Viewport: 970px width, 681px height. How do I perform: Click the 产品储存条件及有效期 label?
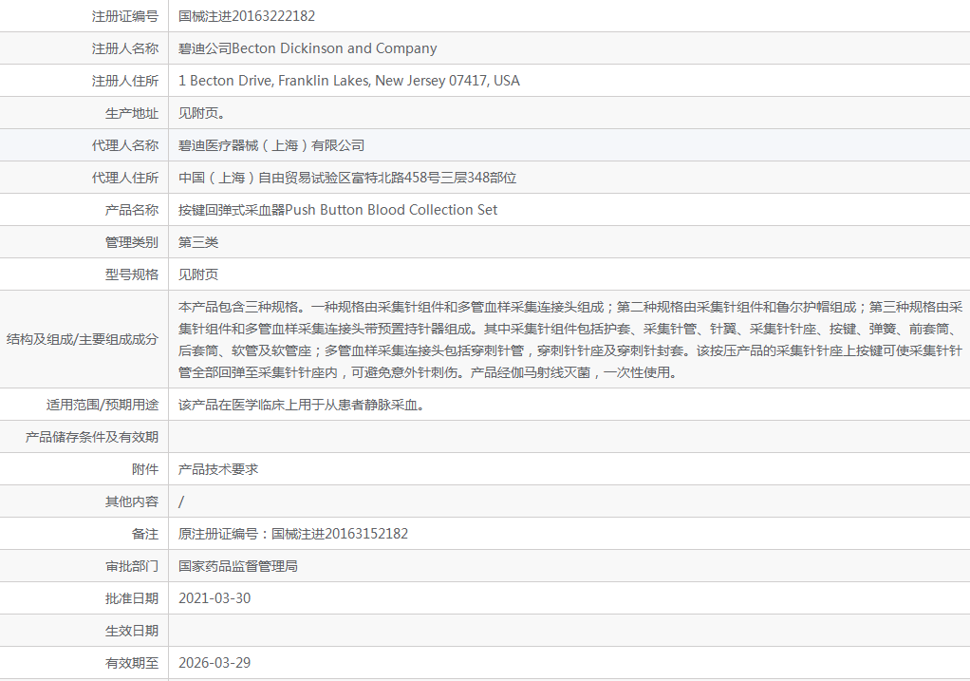click(x=91, y=437)
